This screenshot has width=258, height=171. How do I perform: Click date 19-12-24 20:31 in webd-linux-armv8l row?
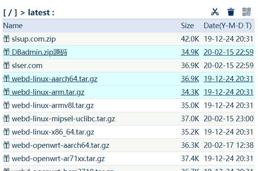[x=229, y=105]
